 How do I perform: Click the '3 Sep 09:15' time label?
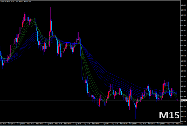pyautogui.click(x=49, y=124)
